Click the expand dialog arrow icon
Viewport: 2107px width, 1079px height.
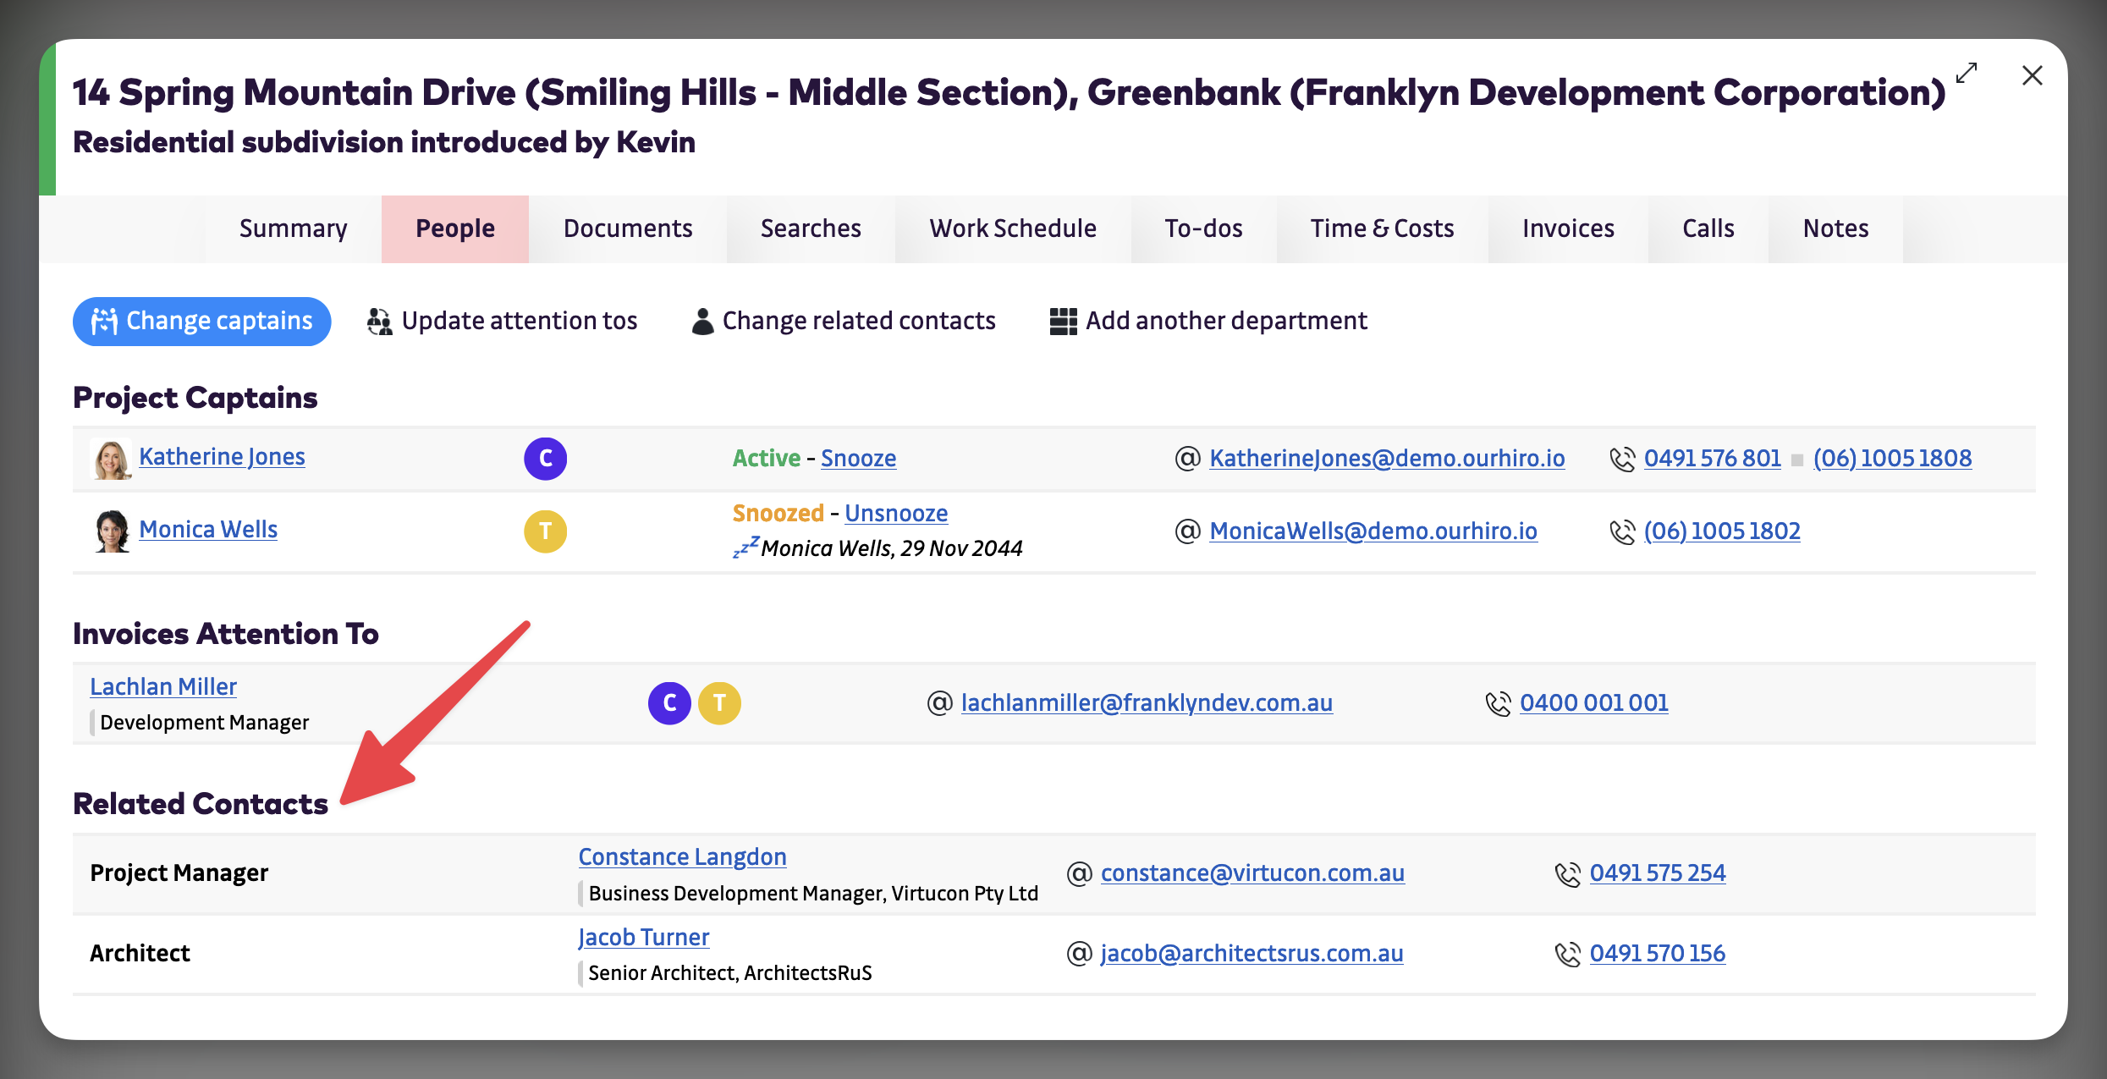[x=1967, y=74]
